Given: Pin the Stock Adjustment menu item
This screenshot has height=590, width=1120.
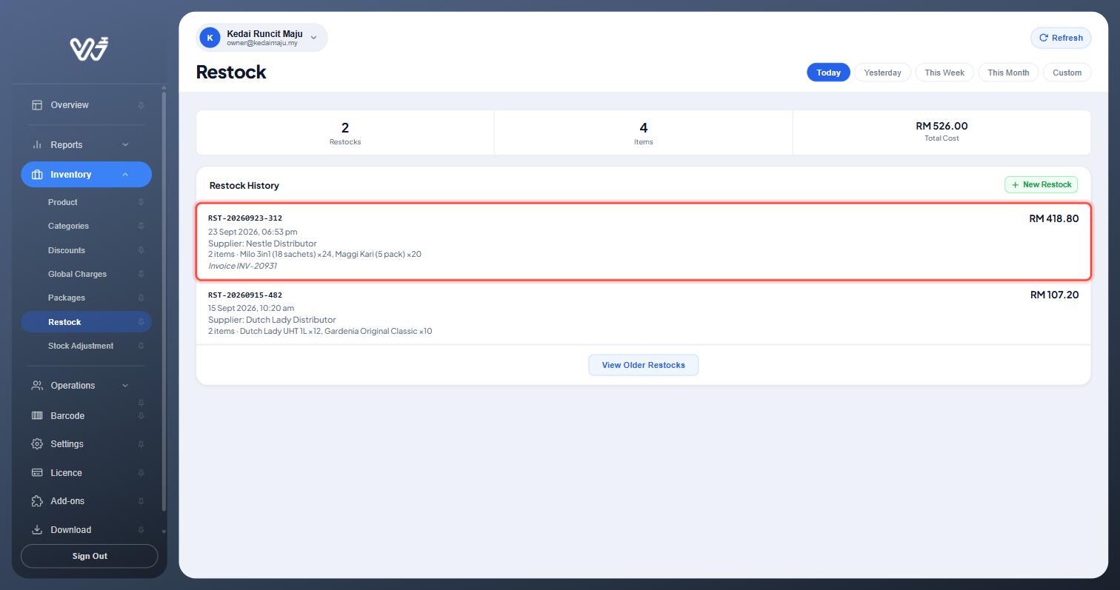Looking at the screenshot, I should click(x=141, y=346).
